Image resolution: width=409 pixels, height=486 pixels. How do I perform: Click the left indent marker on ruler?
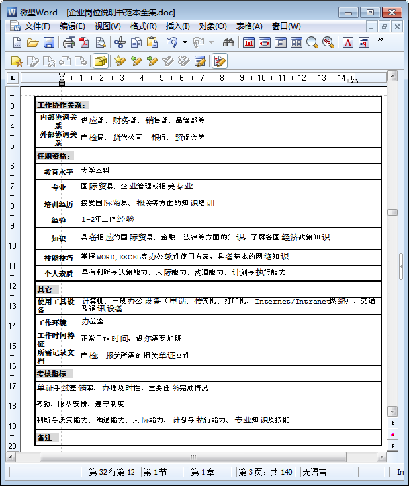click(62, 79)
